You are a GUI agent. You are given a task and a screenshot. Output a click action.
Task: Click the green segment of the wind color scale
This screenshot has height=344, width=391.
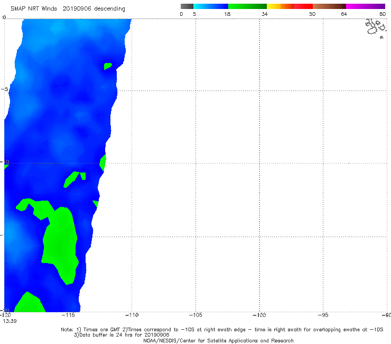point(247,6)
